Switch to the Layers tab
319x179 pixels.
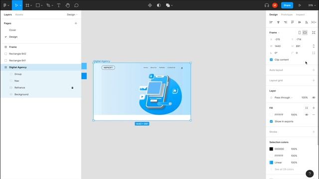[8, 14]
